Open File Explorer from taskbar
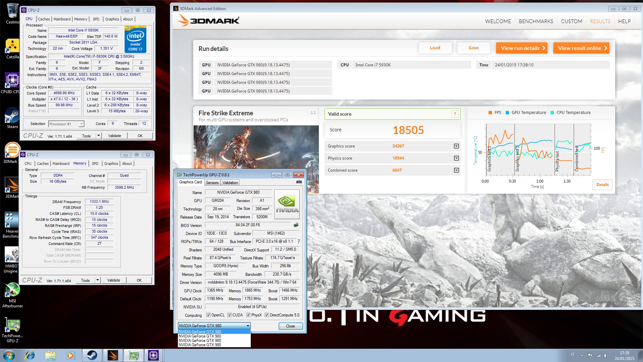The height and width of the screenshot is (362, 643). click(50, 355)
